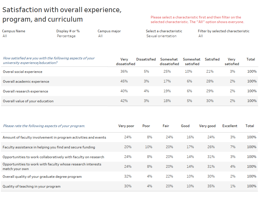The image size is (260, 200).
Task: Click 35% Very good teaching quality cell
Action: point(211,186)
